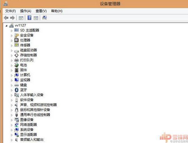Click the 鼠标和其他指针设备 mouse icon
Image resolution: width=188 pixels, height=143 pixels.
pyautogui.click(x=17, y=110)
